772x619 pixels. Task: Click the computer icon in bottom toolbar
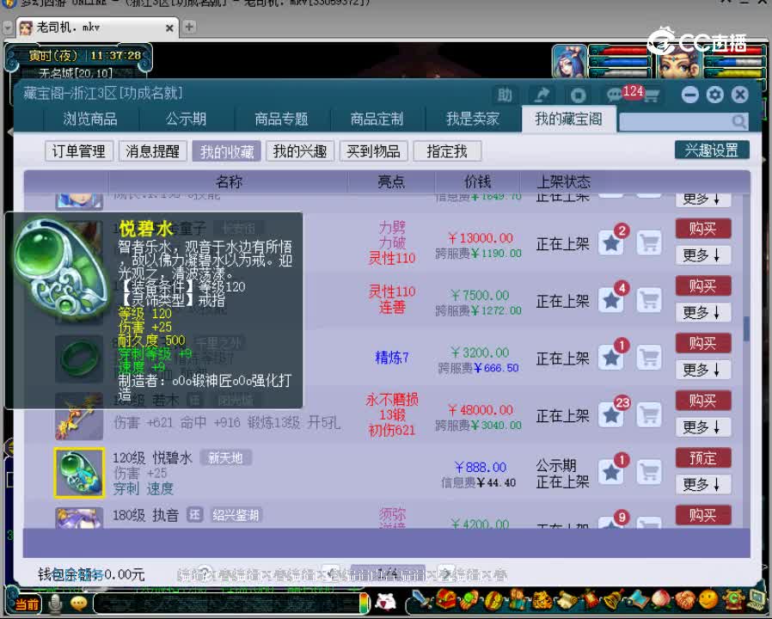(x=757, y=599)
